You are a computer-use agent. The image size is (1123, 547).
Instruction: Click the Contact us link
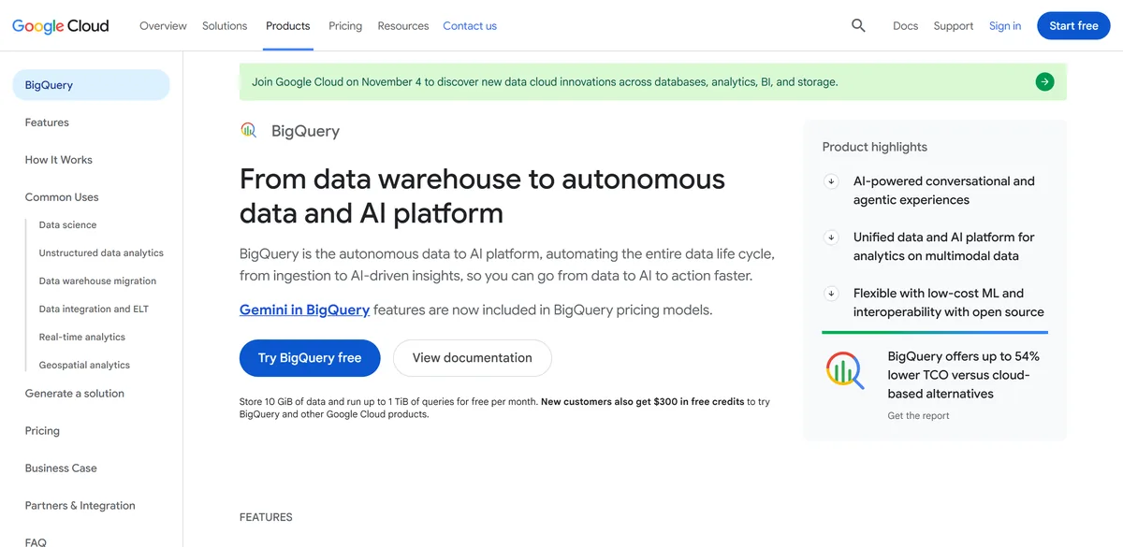click(x=470, y=26)
